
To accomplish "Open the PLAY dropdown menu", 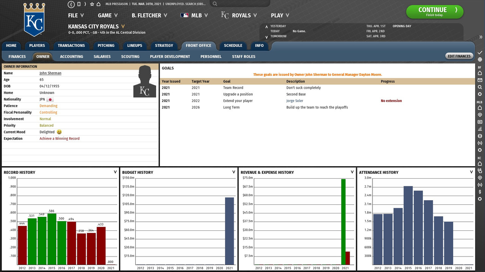I will tap(280, 15).
